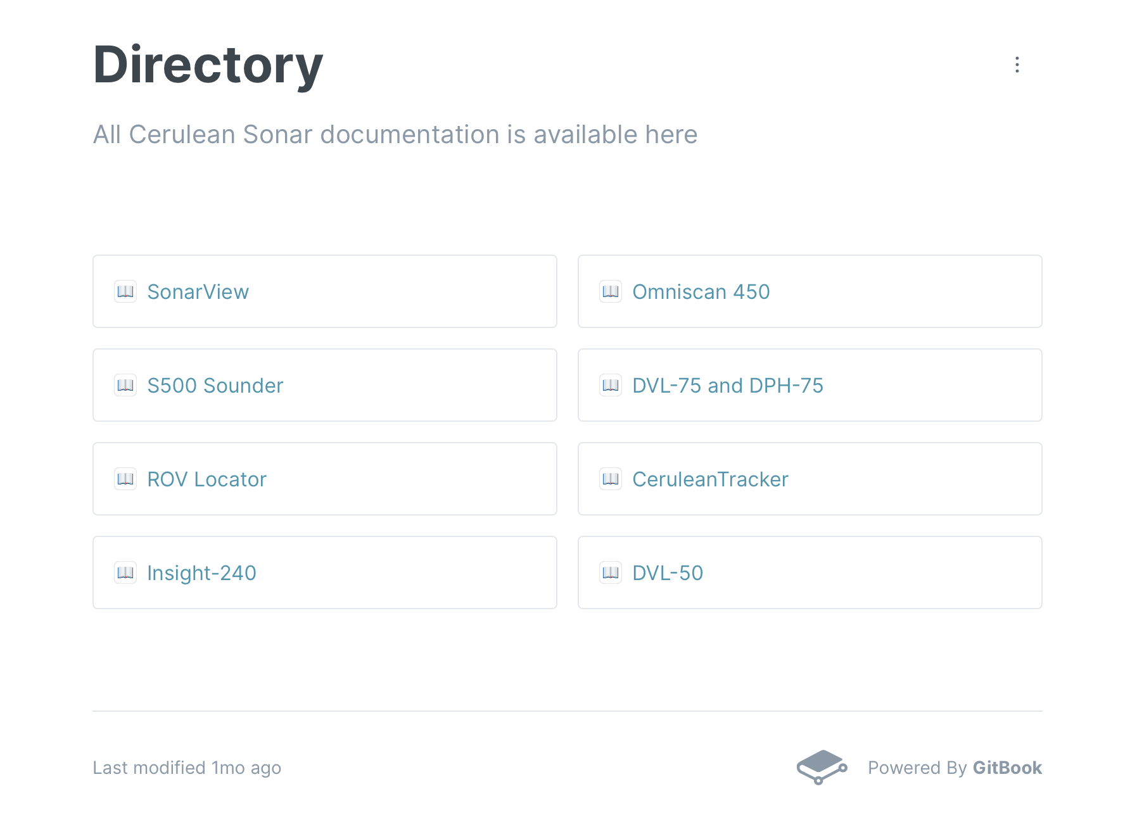
Task: Click the book icon beside SonarView
Action: click(125, 291)
